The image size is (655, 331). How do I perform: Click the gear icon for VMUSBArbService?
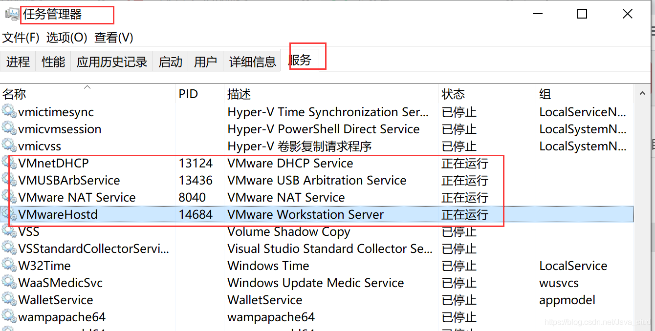click(9, 180)
